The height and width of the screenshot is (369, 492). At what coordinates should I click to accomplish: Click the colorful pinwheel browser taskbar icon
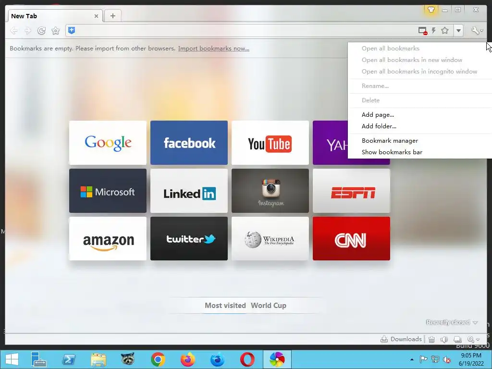pyautogui.click(x=277, y=359)
